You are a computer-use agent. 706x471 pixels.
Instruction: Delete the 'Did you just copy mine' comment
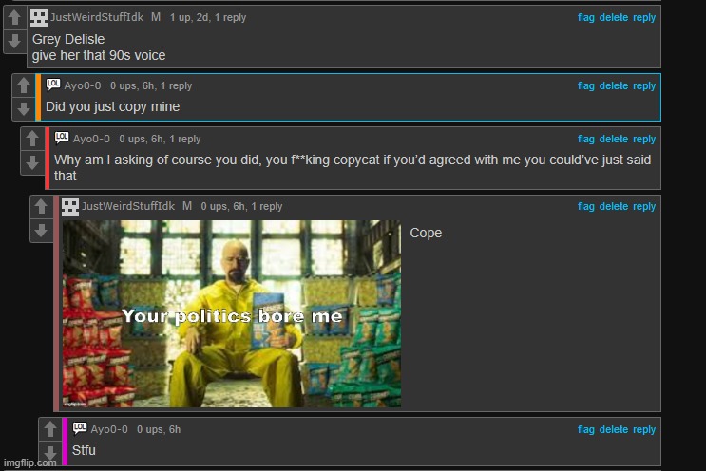pyautogui.click(x=613, y=85)
